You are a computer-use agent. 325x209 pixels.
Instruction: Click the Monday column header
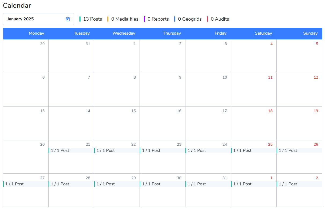[36, 34]
